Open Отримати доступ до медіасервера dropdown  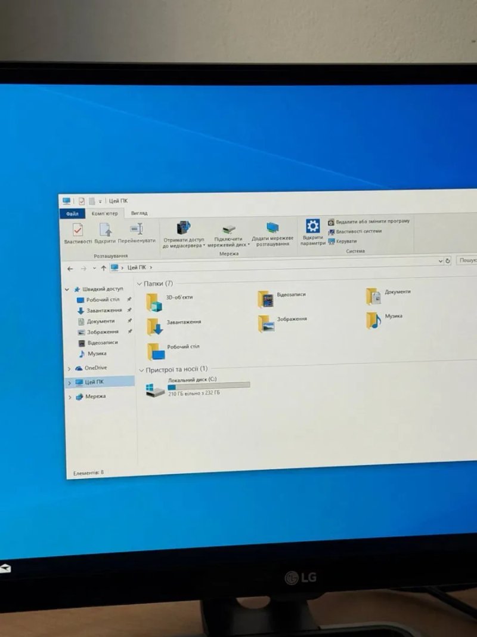point(184,235)
